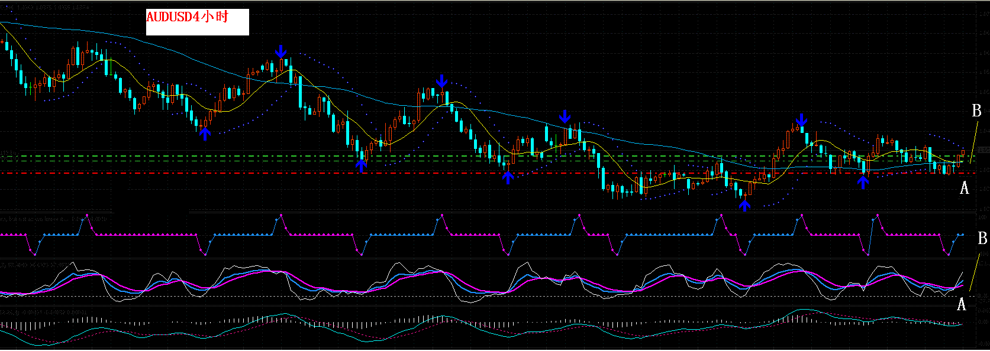Click the A label in price chart

pyautogui.click(x=964, y=188)
